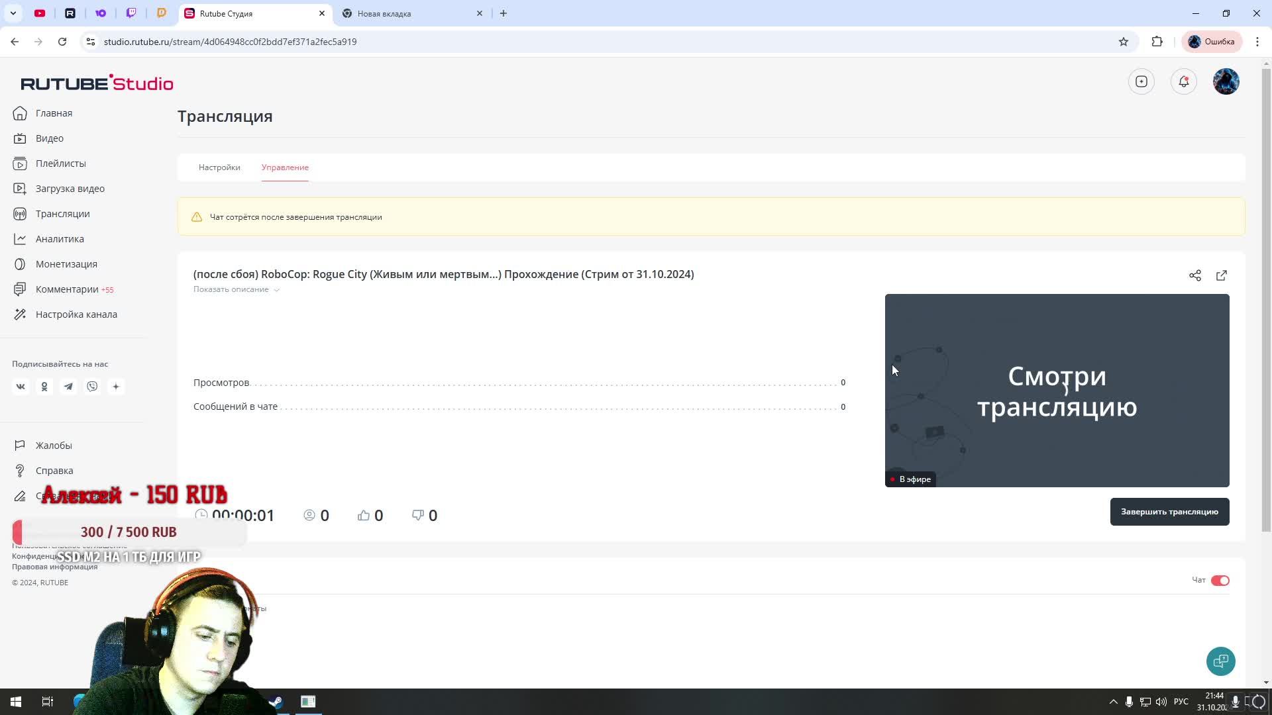Reload the page
Screen dimensions: 1272x715
(x=62, y=42)
